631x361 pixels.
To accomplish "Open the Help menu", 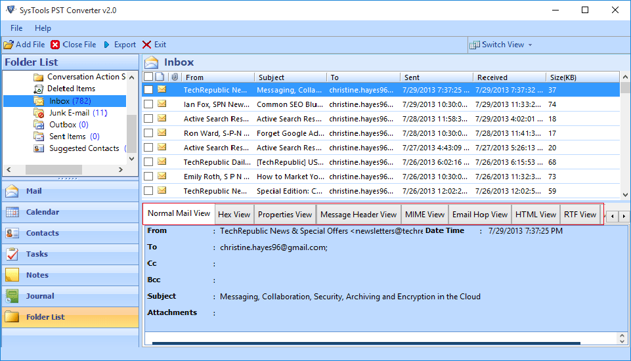I will tap(43, 28).
